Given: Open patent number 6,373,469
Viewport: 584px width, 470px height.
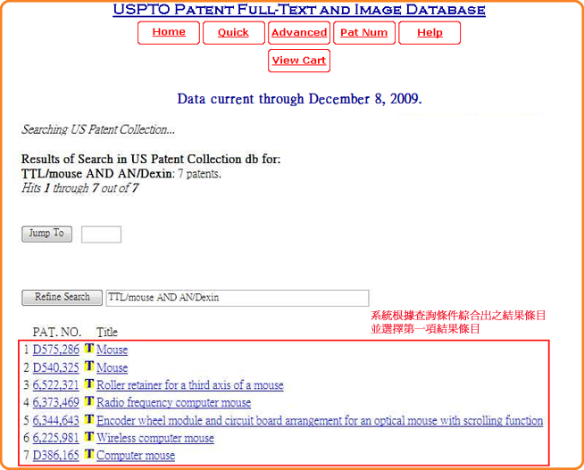Looking at the screenshot, I should (x=56, y=402).
